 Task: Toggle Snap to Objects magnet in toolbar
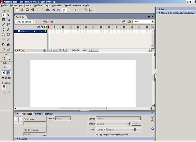pos(64,10)
